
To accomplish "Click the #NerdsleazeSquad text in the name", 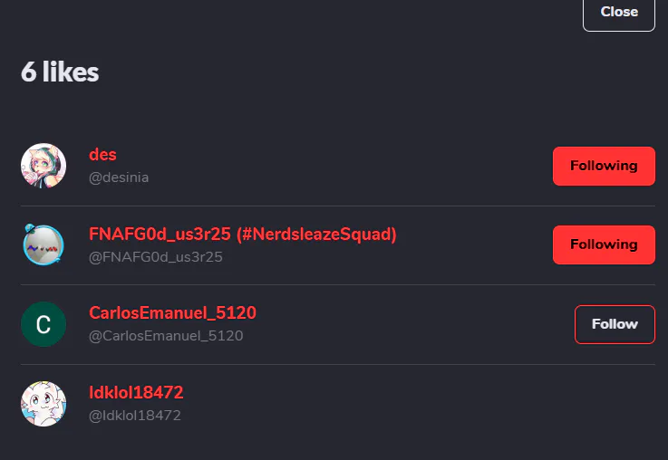I will pos(316,234).
